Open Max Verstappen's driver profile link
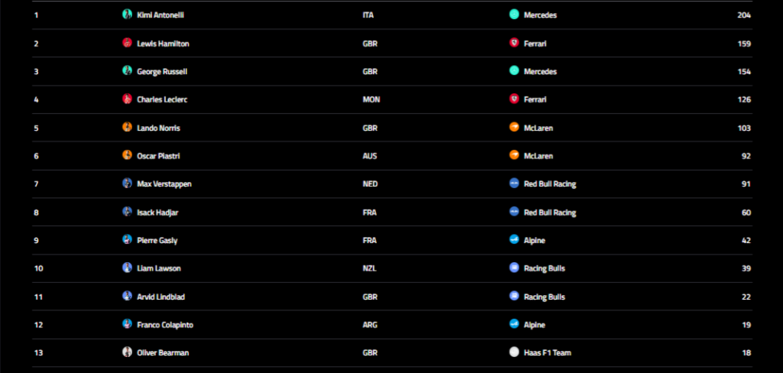 click(x=164, y=183)
